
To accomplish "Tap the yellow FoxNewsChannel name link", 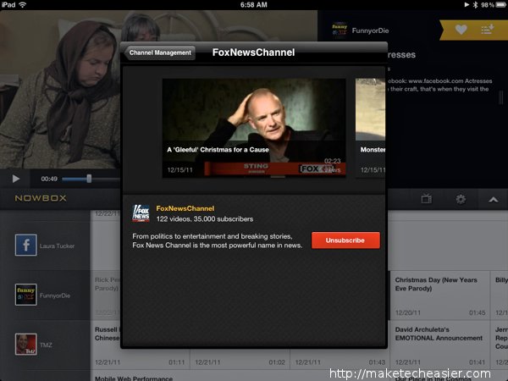I will click(x=185, y=208).
